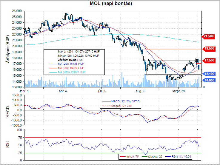Click the 'febr. 1.' date axis label
This screenshot has height=165, width=220.
click(25, 91)
